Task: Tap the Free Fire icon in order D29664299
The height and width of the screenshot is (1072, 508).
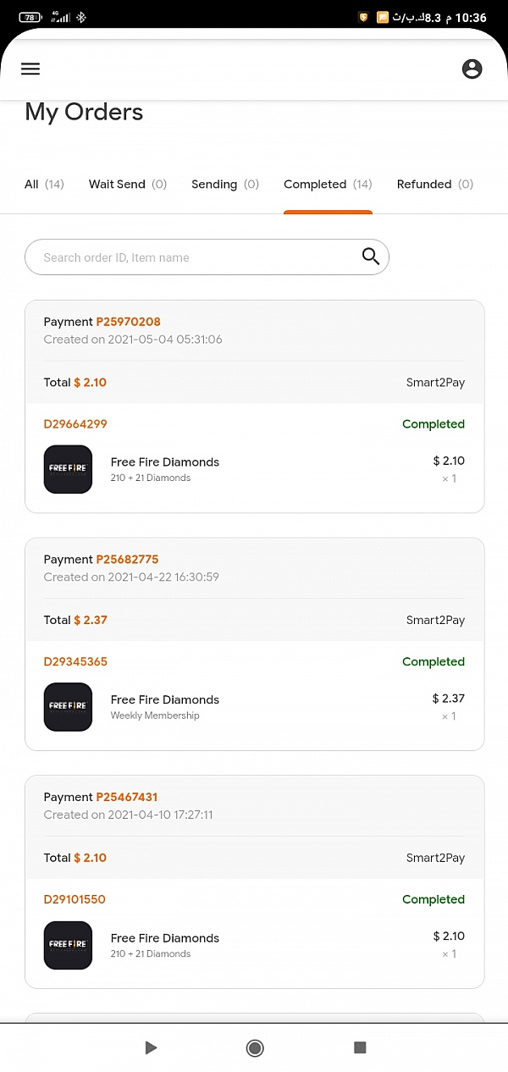Action: pyautogui.click(x=68, y=469)
